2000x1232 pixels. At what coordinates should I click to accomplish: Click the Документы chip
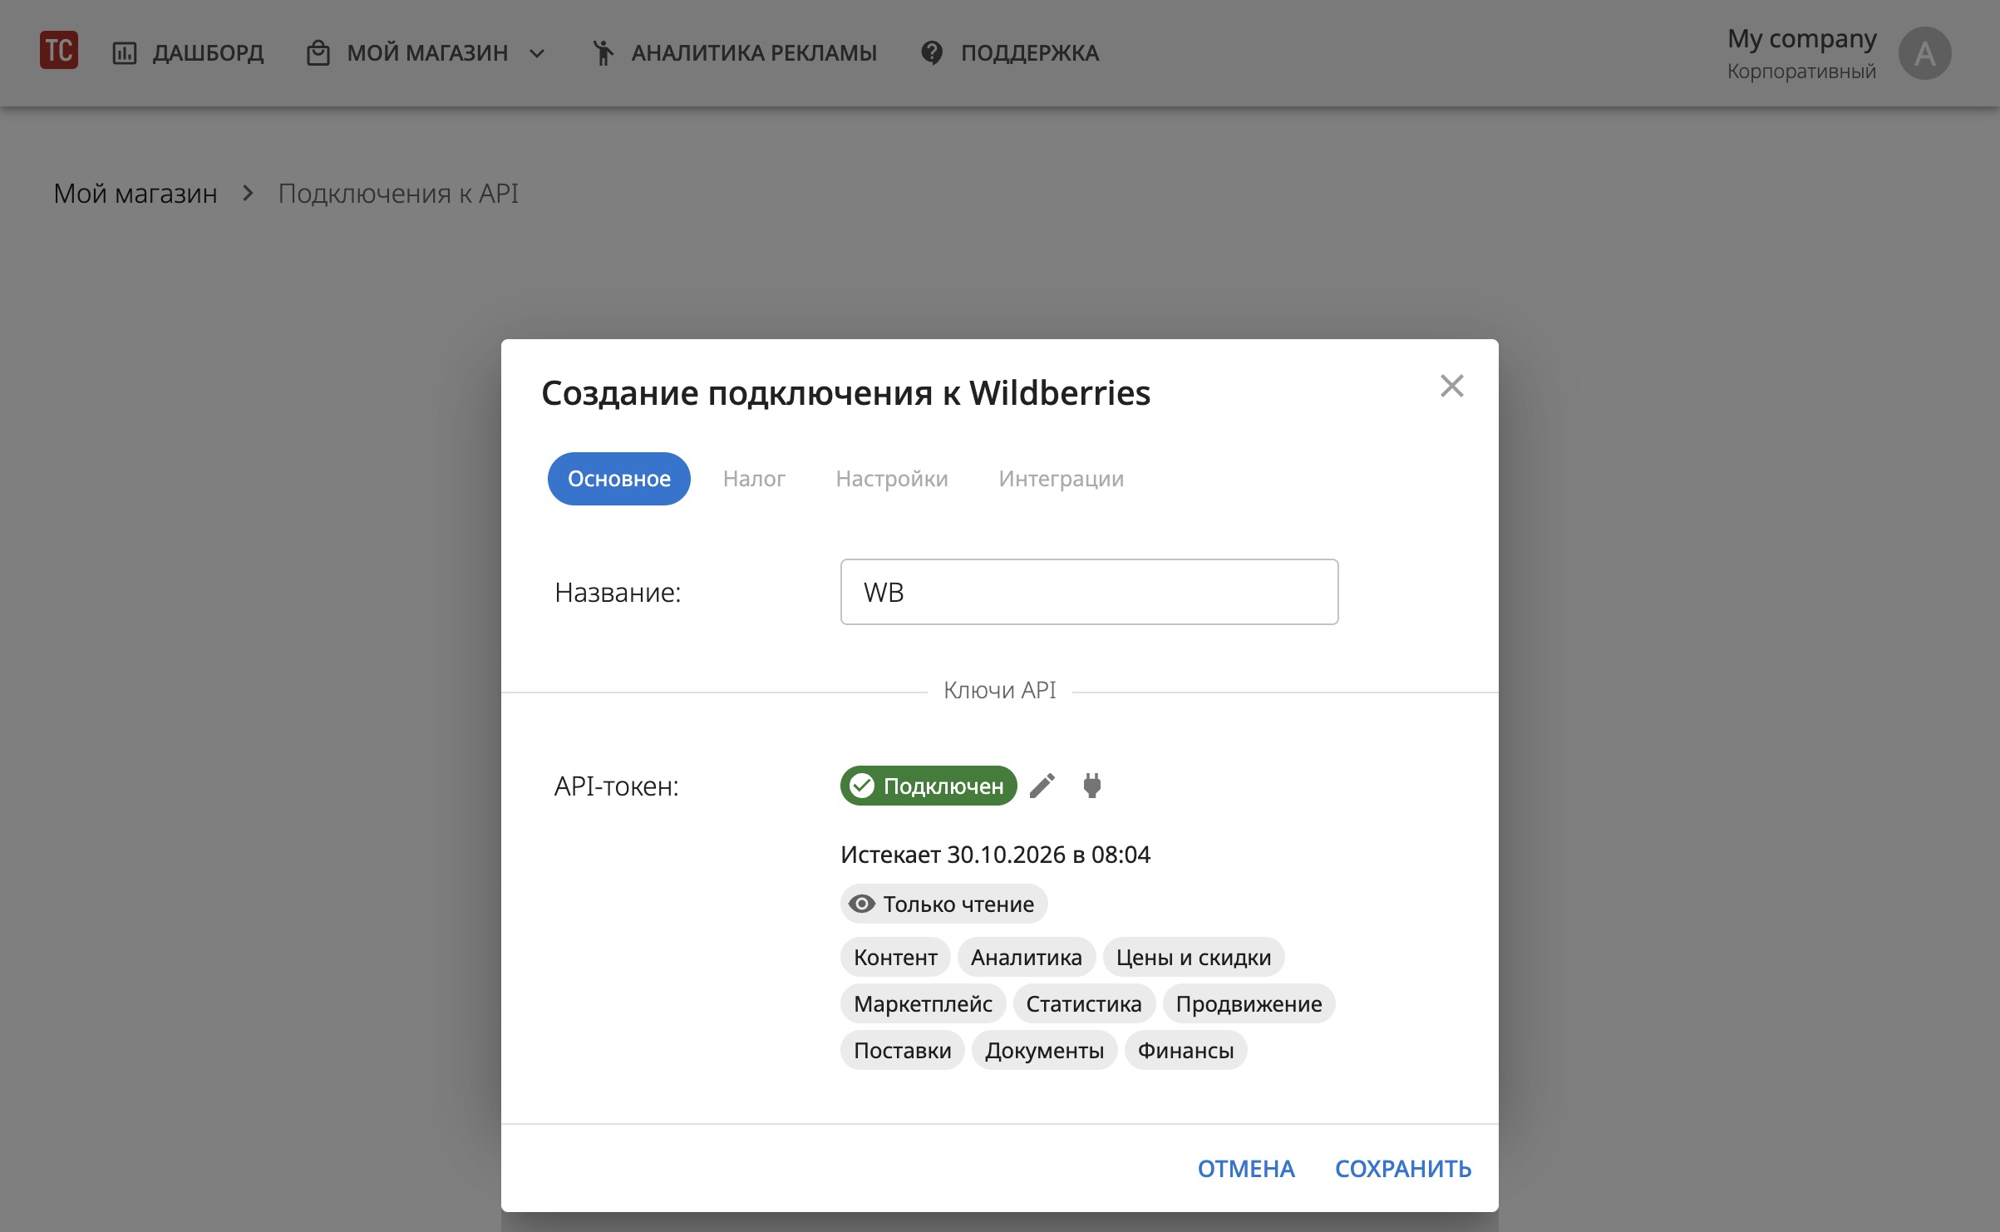(x=1044, y=1050)
